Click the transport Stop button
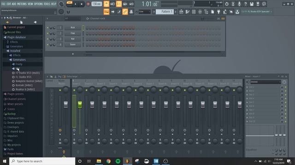This screenshot has height=165, width=295. pyautogui.click(x=82, y=4)
